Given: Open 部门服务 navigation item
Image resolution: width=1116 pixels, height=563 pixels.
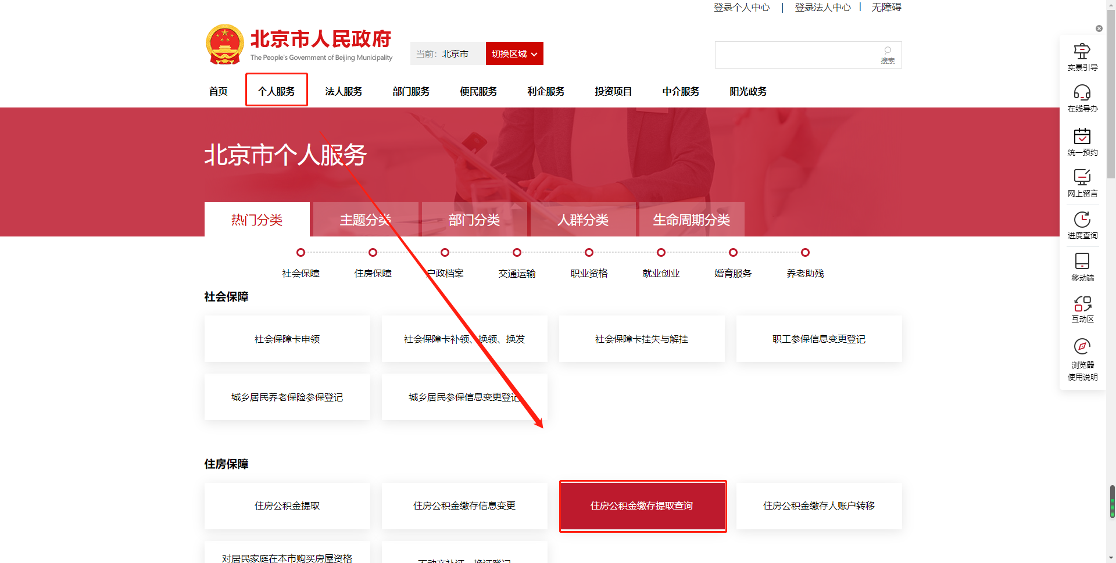Looking at the screenshot, I should [411, 91].
